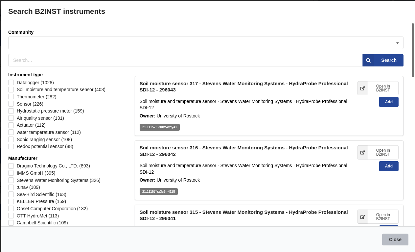This screenshot has height=252, width=415.
Task: Tick Soil moisture and temperature sensor checkbox
Action: pyautogui.click(x=11, y=89)
